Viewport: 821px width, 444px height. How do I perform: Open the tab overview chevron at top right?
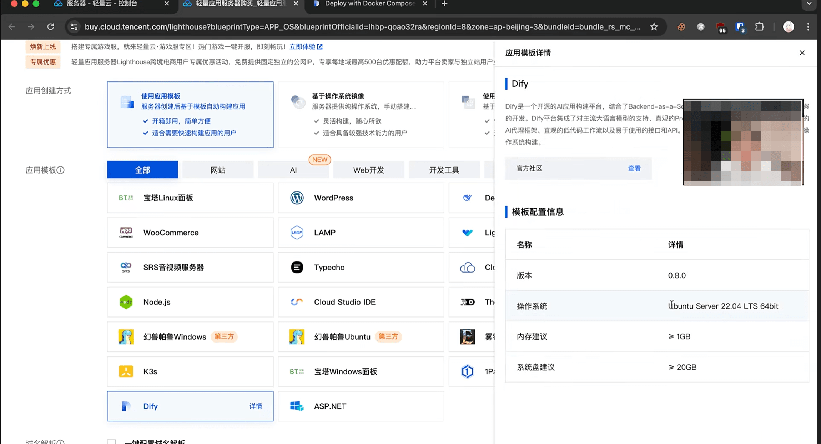pyautogui.click(x=809, y=5)
